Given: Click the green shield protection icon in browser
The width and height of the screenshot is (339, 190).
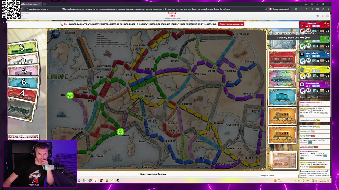Looking at the screenshot, I should (296, 9).
